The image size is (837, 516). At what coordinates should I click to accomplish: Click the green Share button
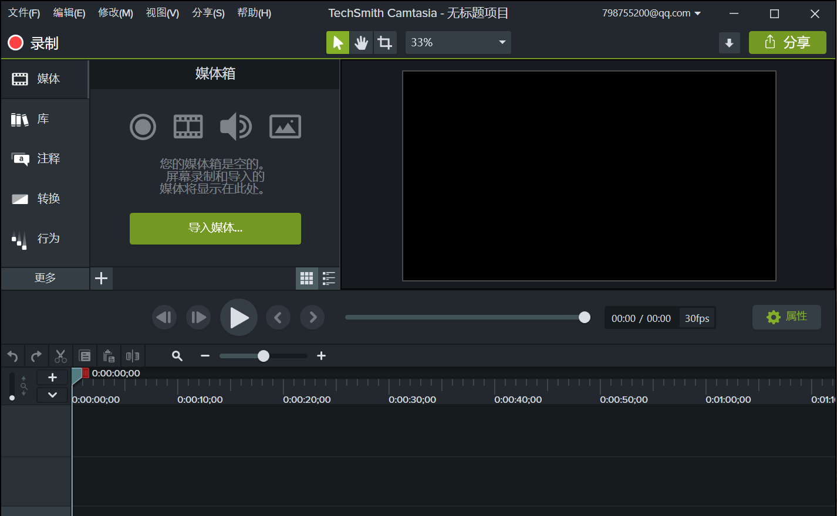(x=787, y=42)
